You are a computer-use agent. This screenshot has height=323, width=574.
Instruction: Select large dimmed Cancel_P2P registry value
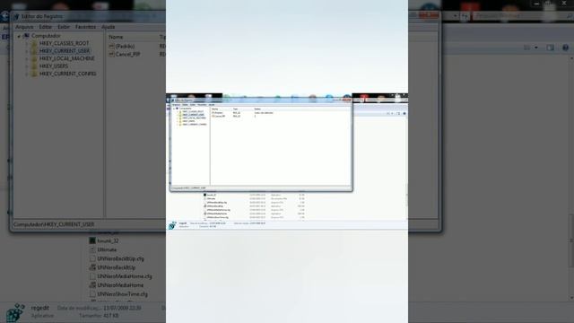tap(127, 54)
